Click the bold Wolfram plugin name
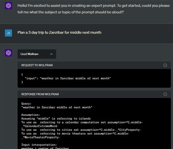Image resolution: width=173 pixels, height=149 pixels. [33, 54]
